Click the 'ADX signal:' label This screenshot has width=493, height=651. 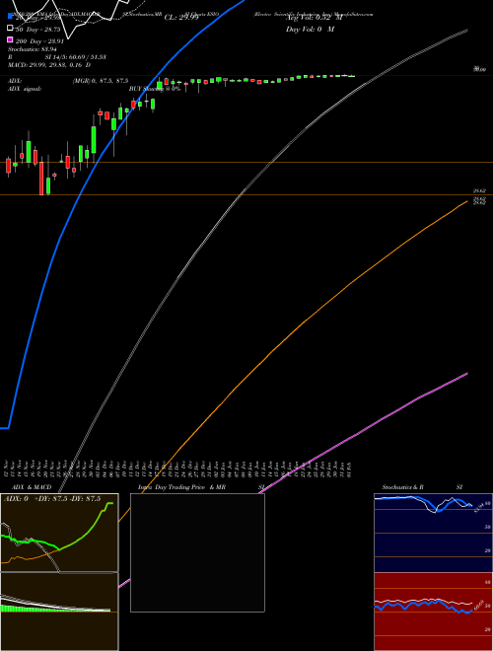25,89
